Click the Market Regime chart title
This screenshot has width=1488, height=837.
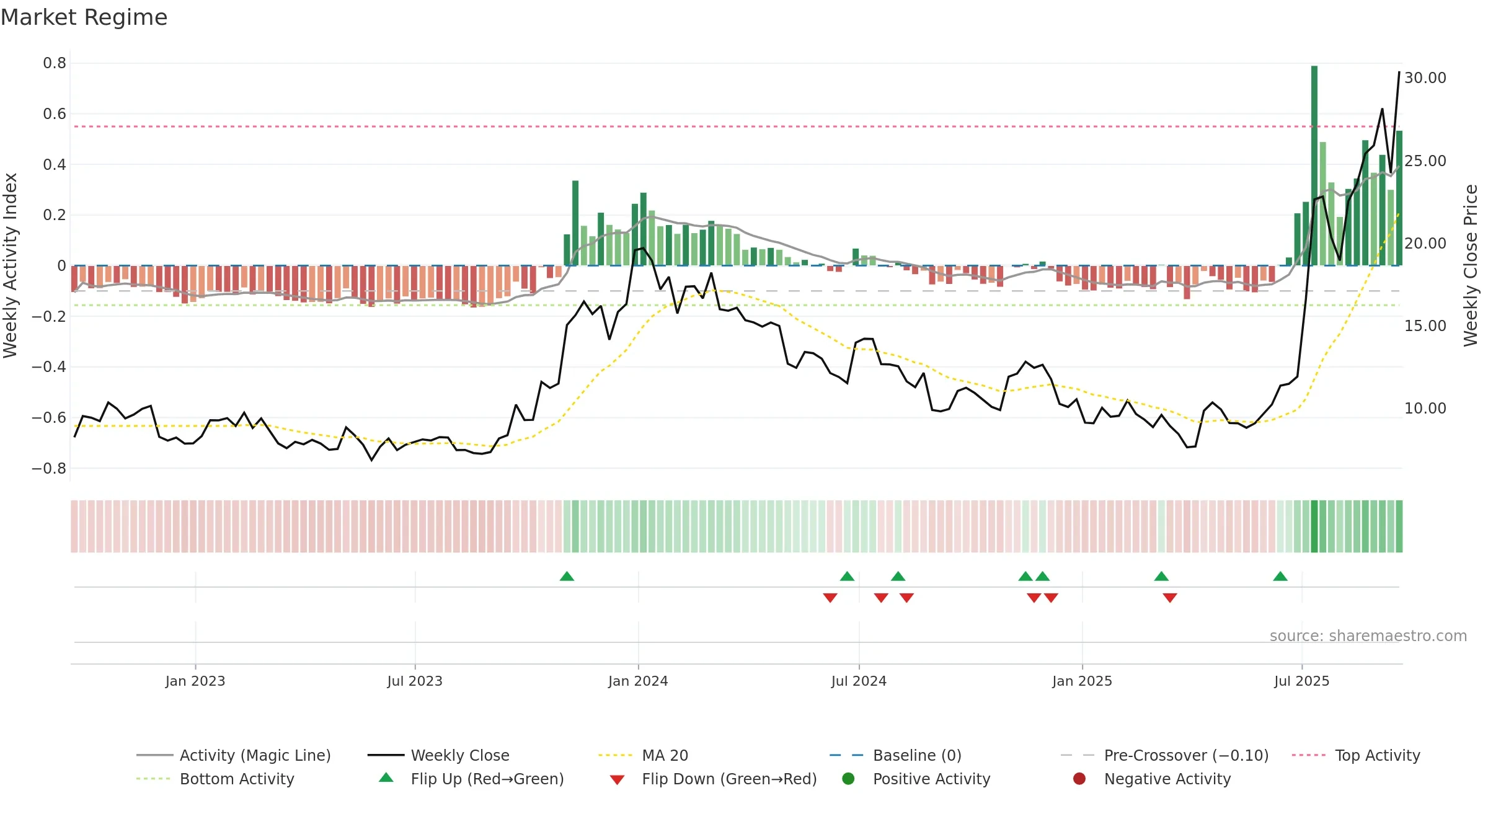(x=84, y=17)
